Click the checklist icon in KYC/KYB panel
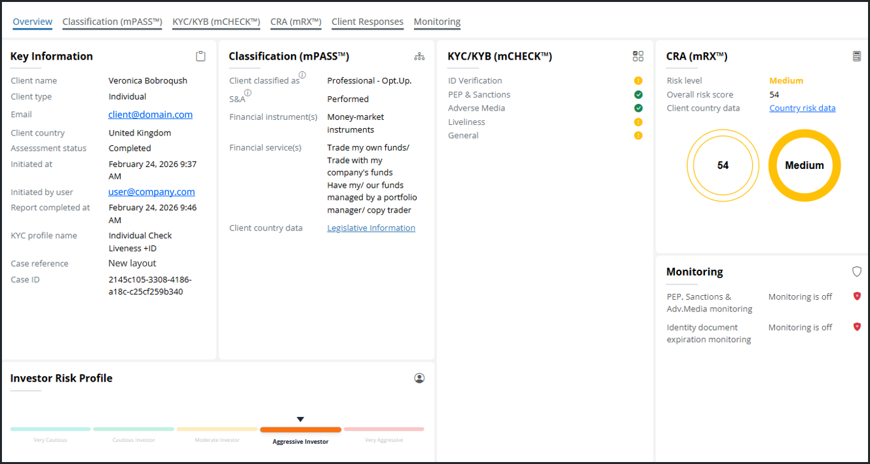 coord(638,56)
